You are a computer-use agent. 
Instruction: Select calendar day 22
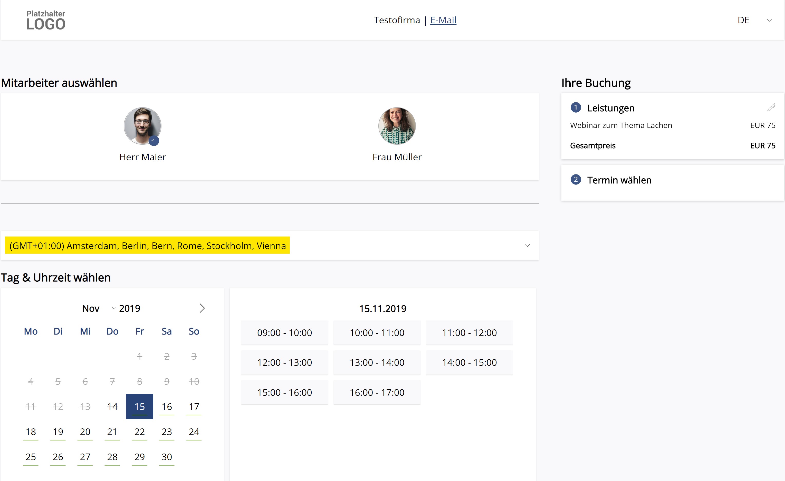point(140,432)
